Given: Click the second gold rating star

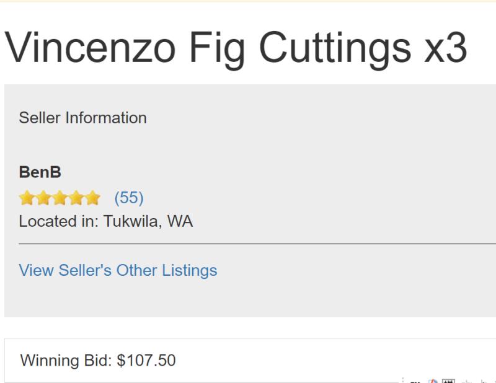Looking at the screenshot, I should coord(43,198).
